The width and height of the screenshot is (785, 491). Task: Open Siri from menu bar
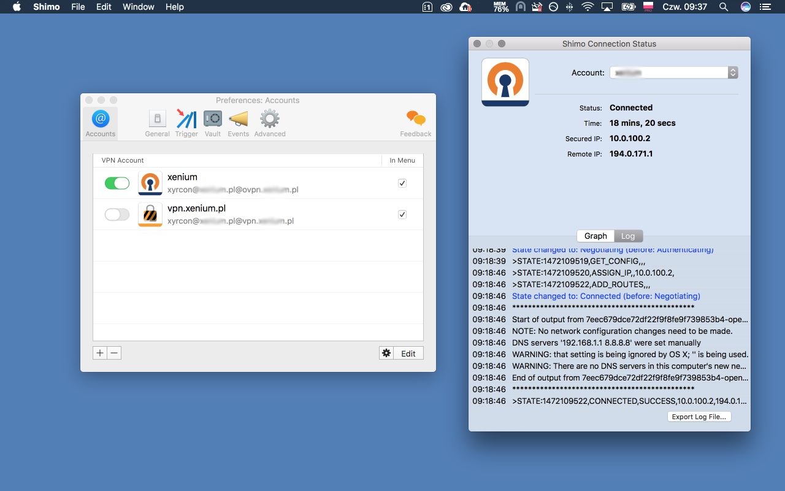pos(746,7)
